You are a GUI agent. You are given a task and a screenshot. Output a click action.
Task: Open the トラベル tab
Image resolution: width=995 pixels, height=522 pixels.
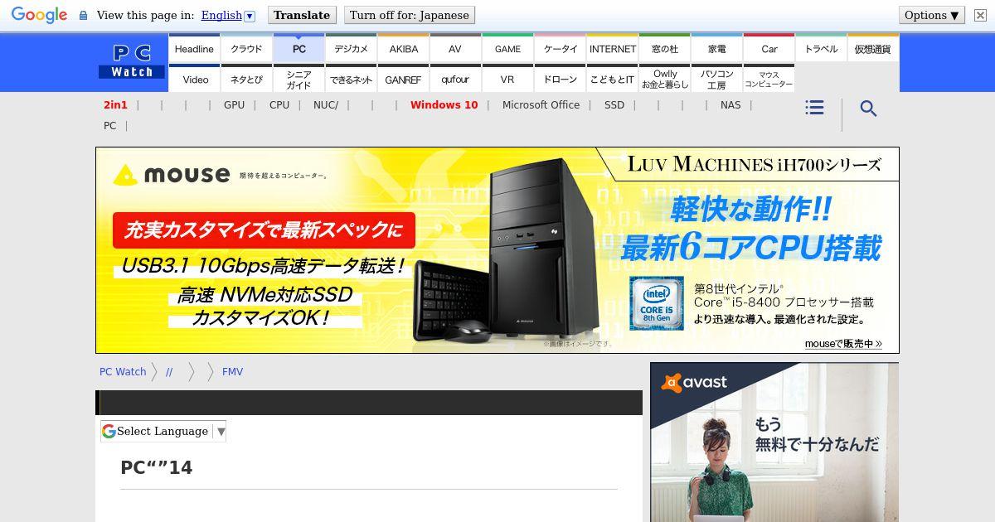[x=821, y=48]
